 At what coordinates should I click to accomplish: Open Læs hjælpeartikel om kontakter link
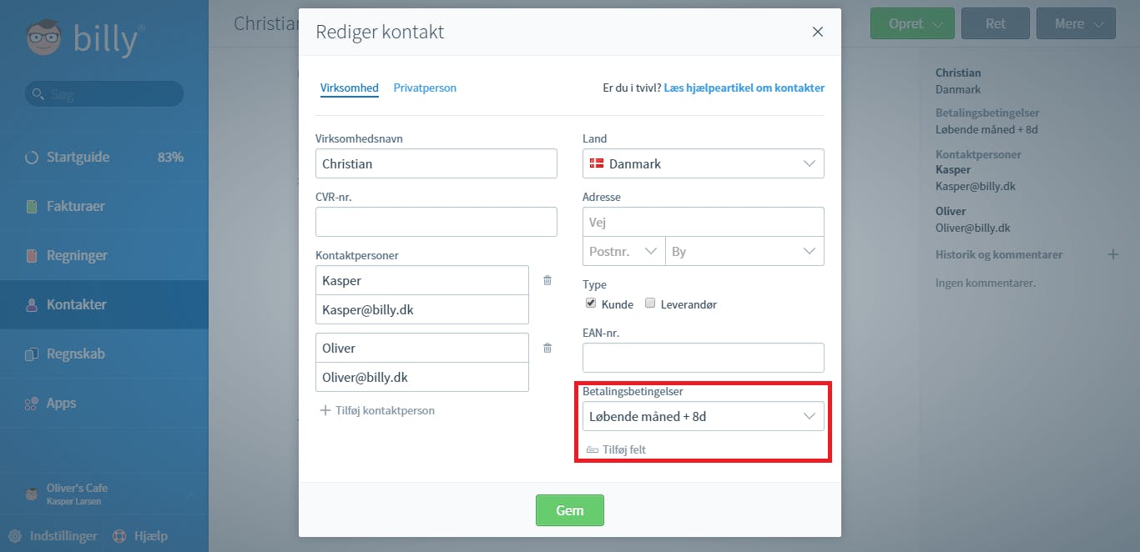pyautogui.click(x=744, y=88)
